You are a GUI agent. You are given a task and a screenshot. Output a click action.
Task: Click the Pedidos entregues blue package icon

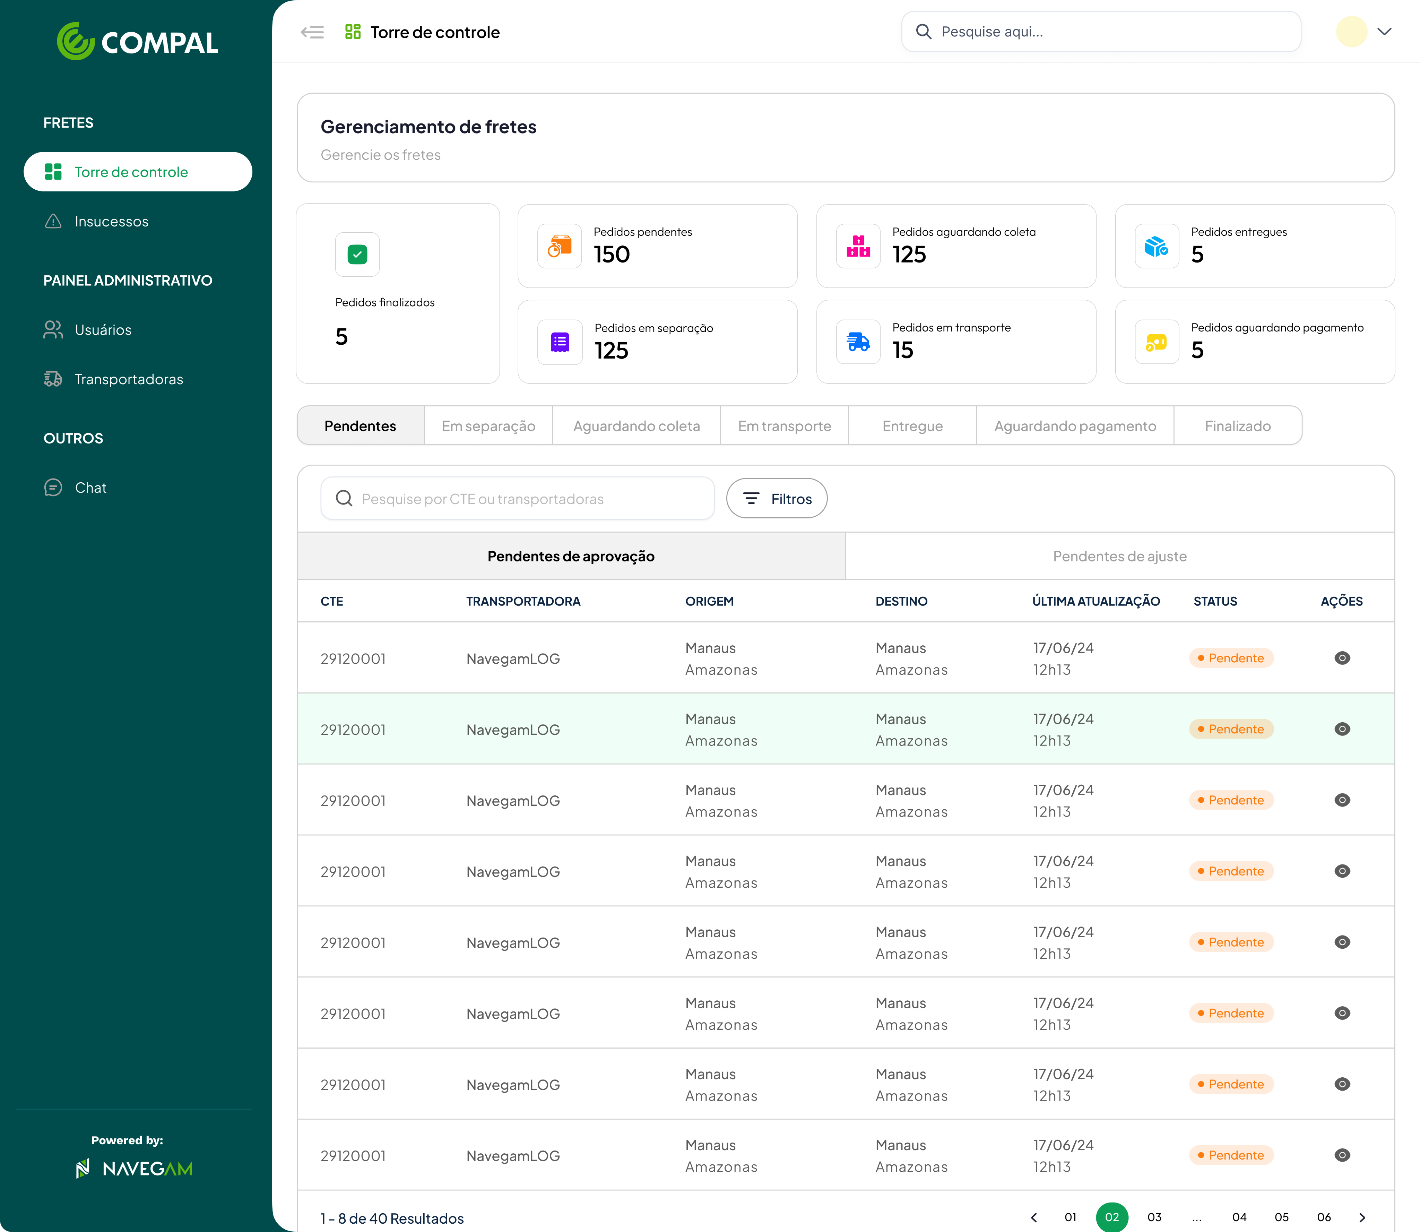pos(1156,246)
